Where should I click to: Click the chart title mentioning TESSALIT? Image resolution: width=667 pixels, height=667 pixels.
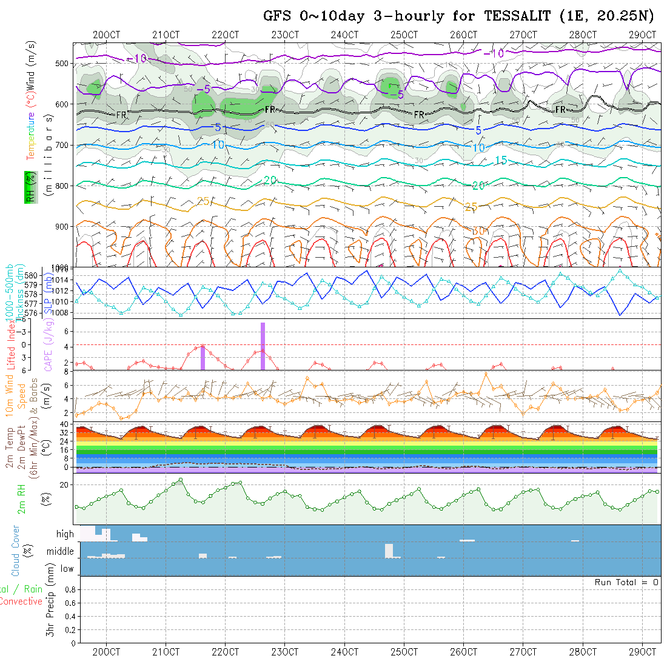point(459,16)
